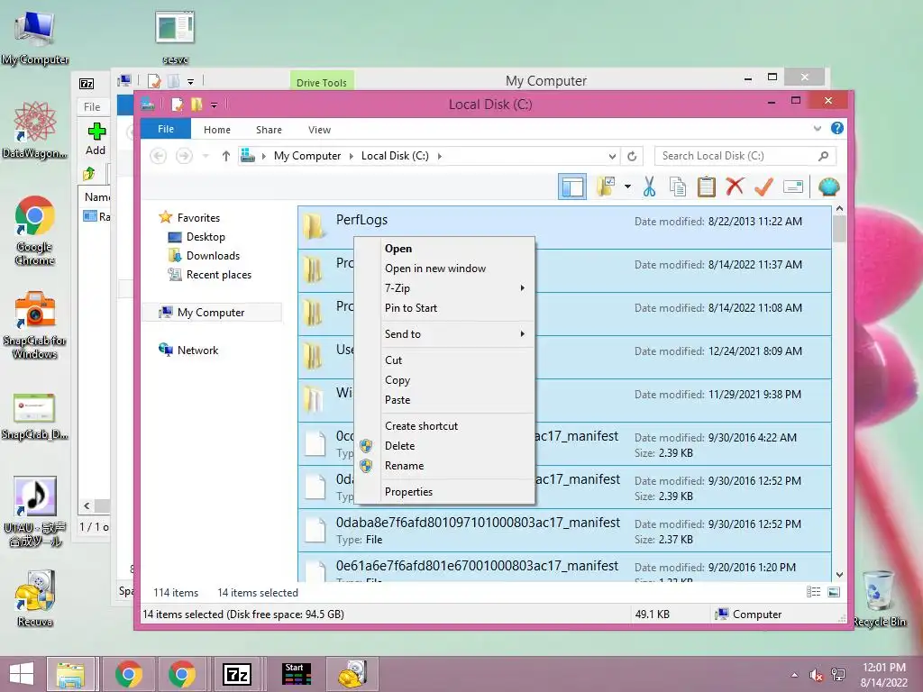
Task: Open the Customize Quick Access Toolbar dropdown
Action: [x=214, y=105]
